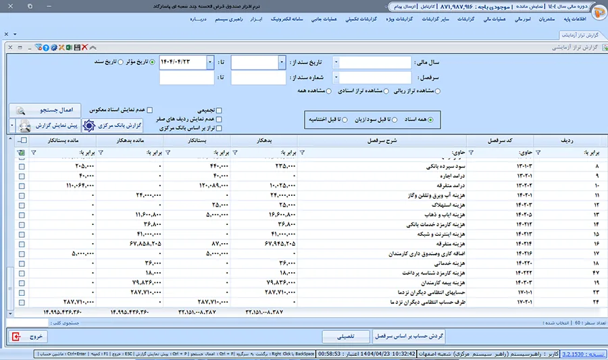Enable تراز بر اساس بانک مرکزی checkbox

pyautogui.click(x=219, y=128)
